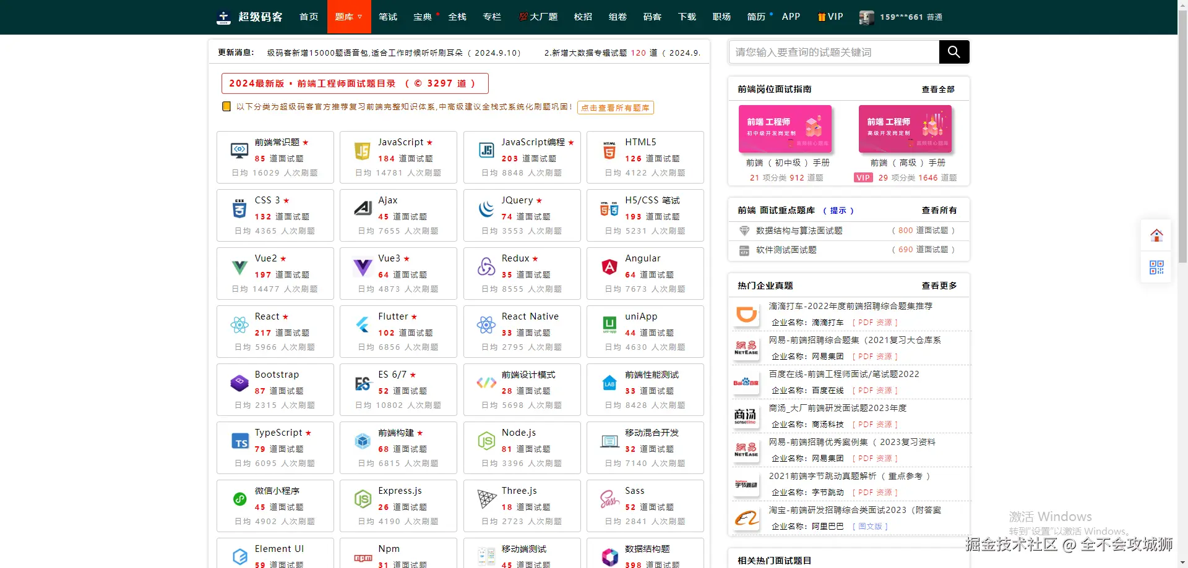This screenshot has width=1188, height=568.
Task: Click the Sass icon
Action: click(x=610, y=499)
